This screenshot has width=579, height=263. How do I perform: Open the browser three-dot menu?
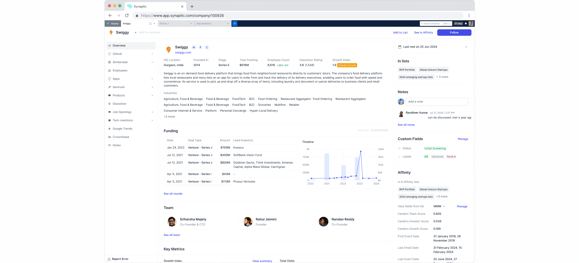point(469,15)
